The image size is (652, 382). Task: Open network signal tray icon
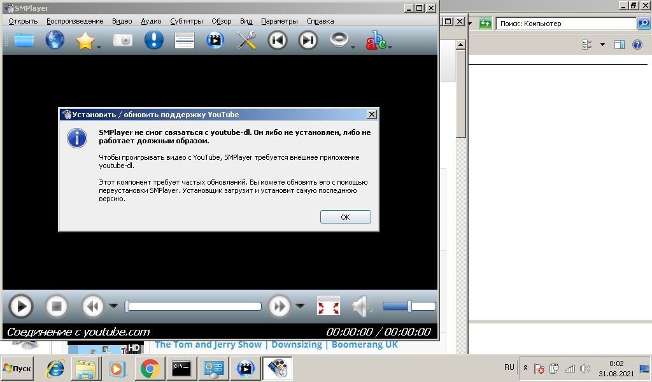coord(570,368)
